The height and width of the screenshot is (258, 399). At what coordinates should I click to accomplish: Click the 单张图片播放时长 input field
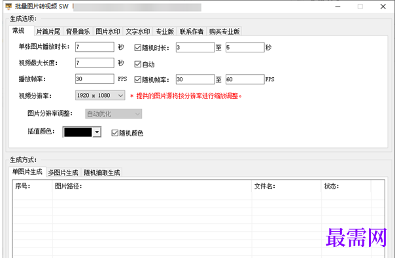point(95,47)
